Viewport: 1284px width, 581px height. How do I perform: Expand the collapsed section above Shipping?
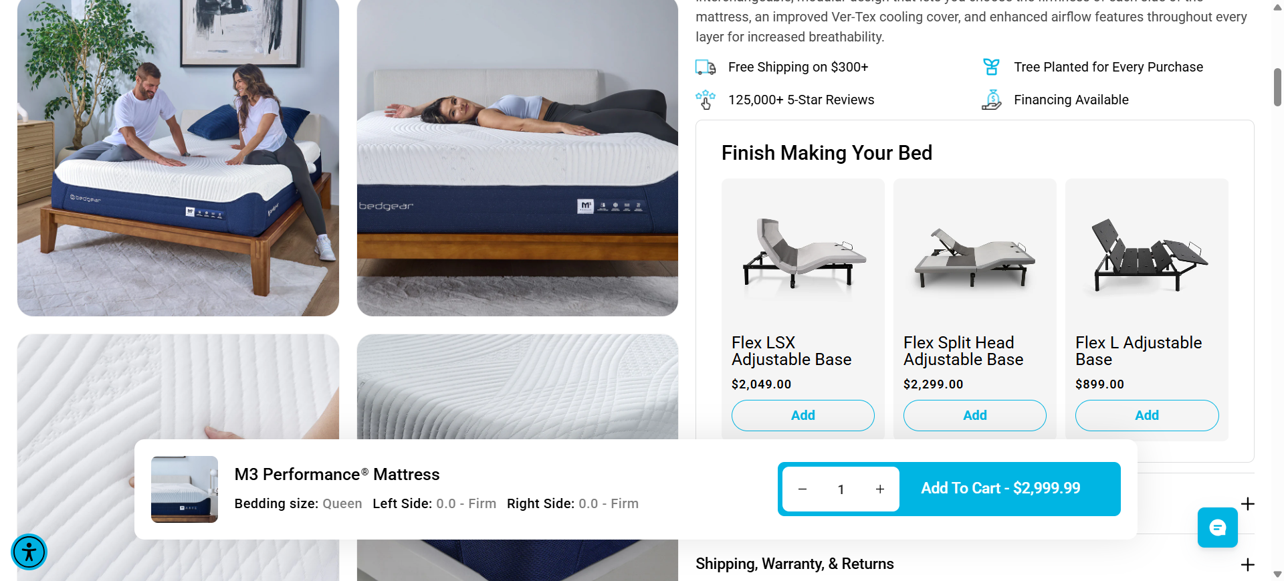(1247, 503)
